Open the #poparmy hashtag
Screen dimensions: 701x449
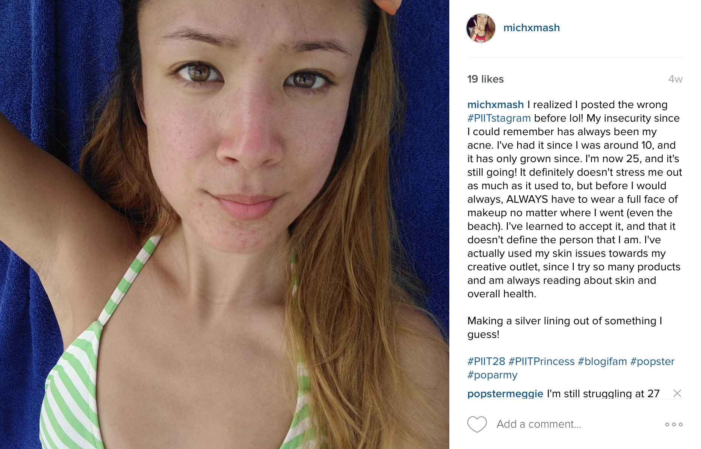[493, 375]
